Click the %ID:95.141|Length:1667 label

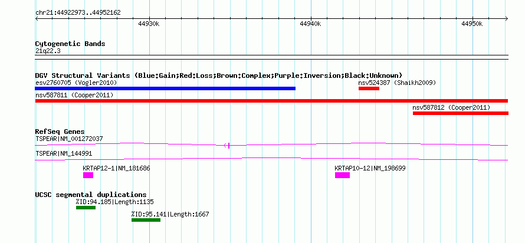point(170,214)
